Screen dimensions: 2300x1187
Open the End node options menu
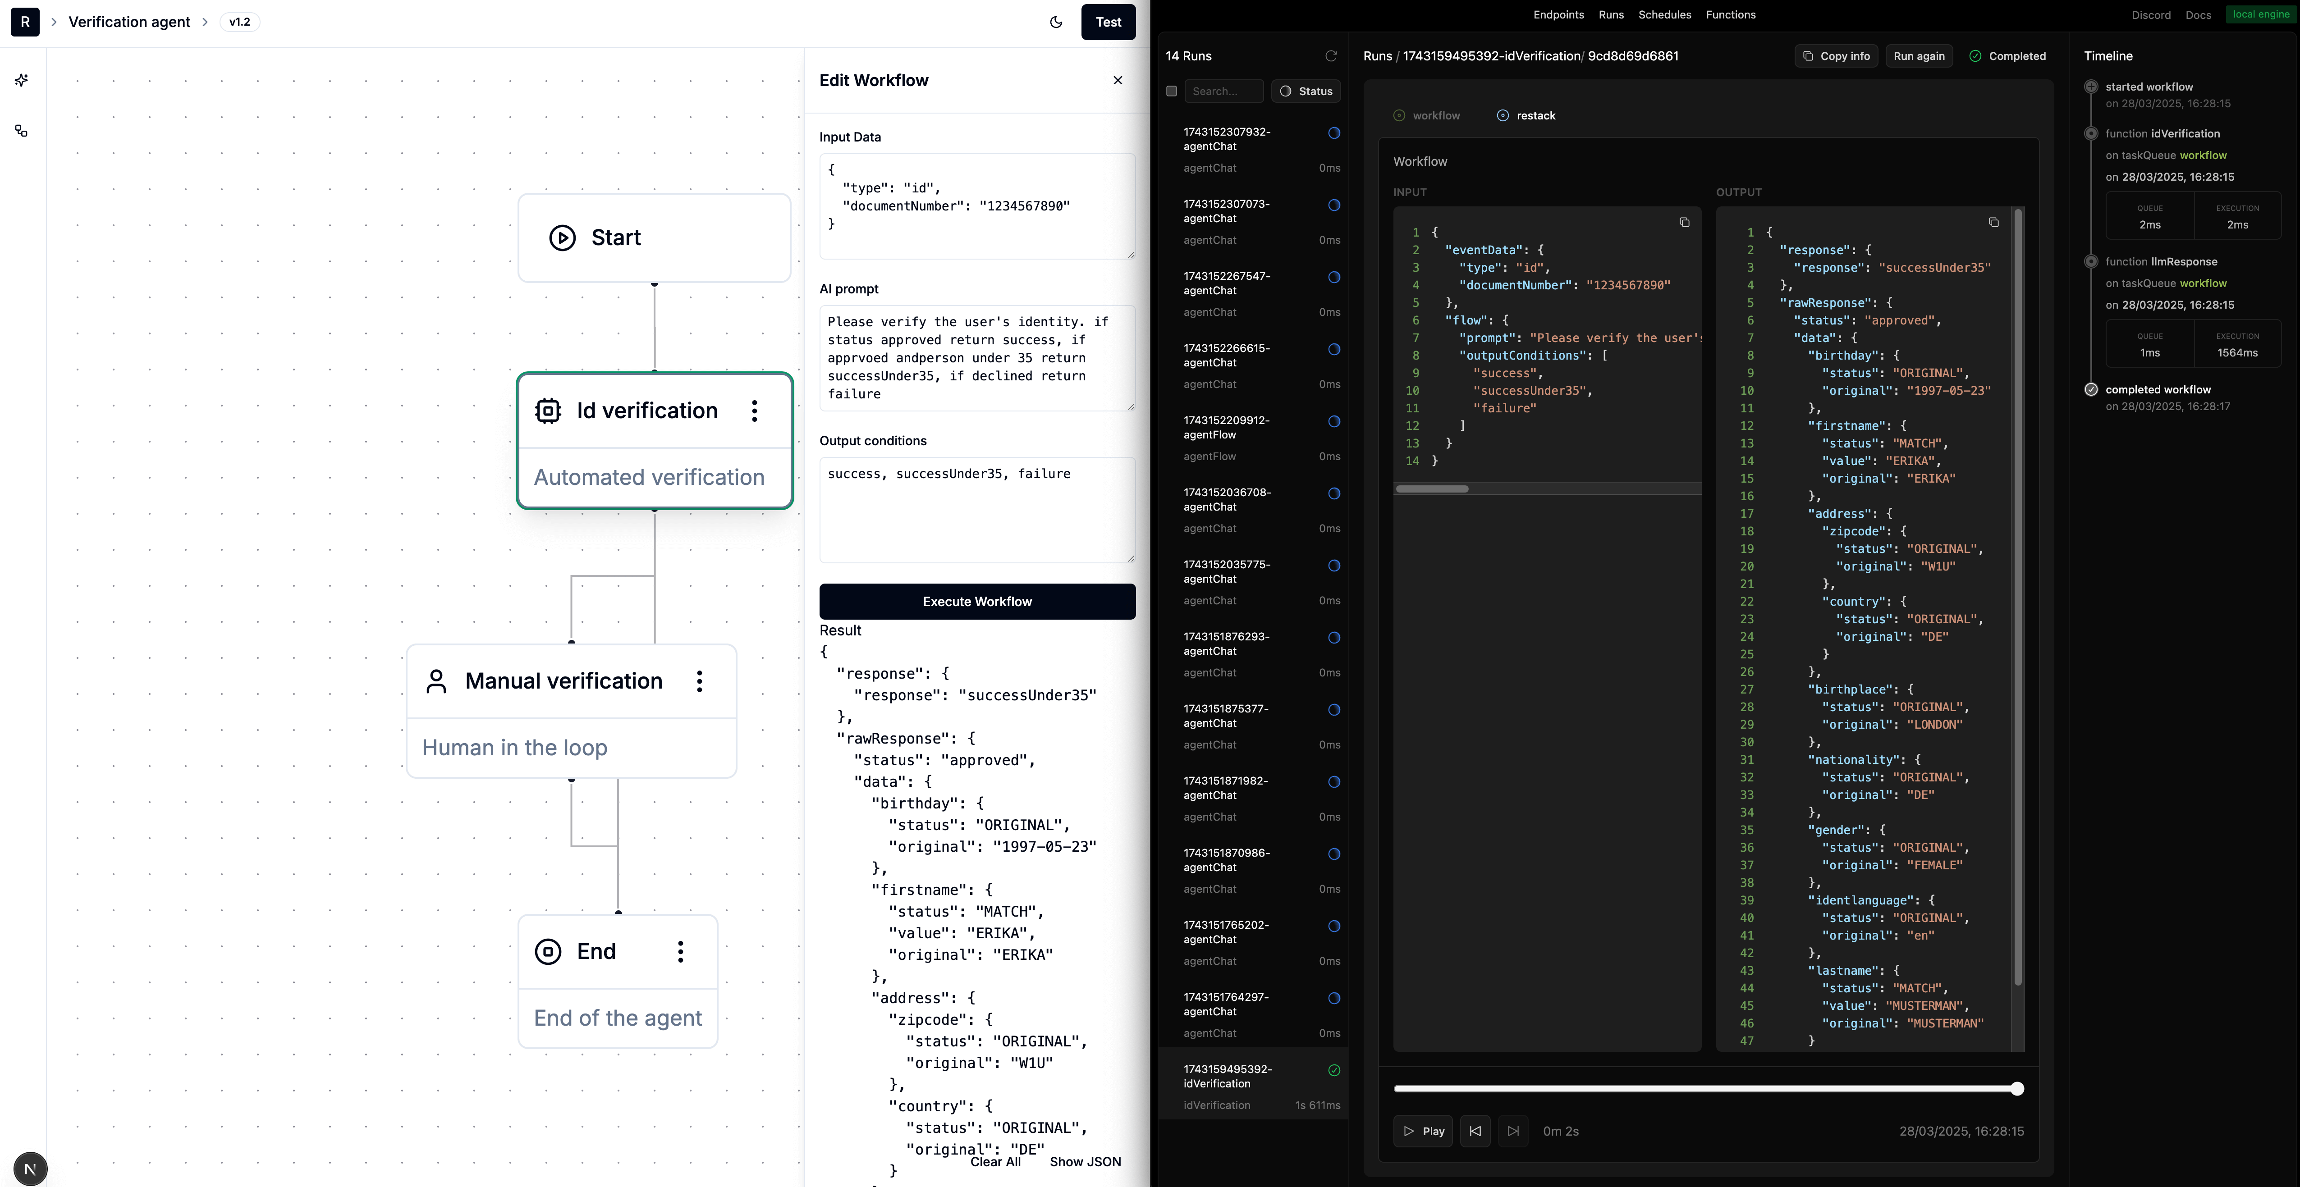(681, 951)
